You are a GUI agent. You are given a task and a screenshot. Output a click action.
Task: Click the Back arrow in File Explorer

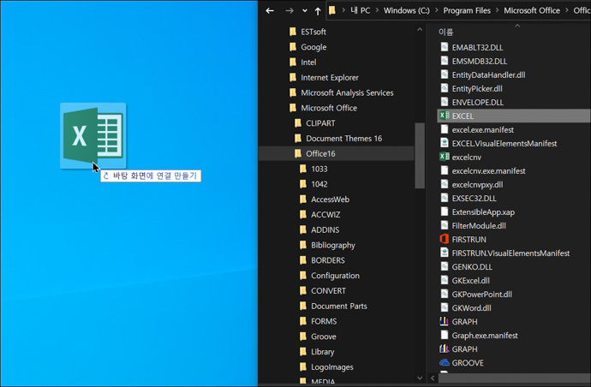pos(270,10)
